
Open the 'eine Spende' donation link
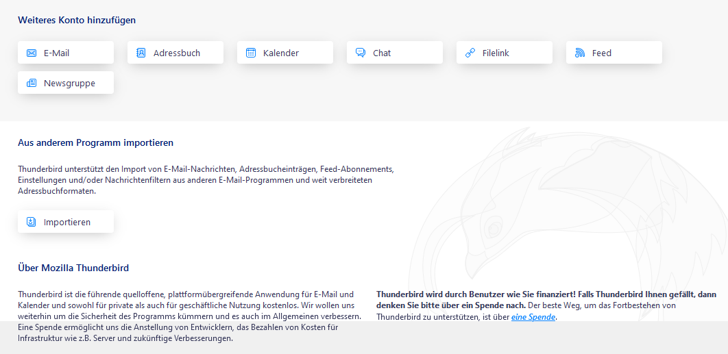(x=533, y=317)
